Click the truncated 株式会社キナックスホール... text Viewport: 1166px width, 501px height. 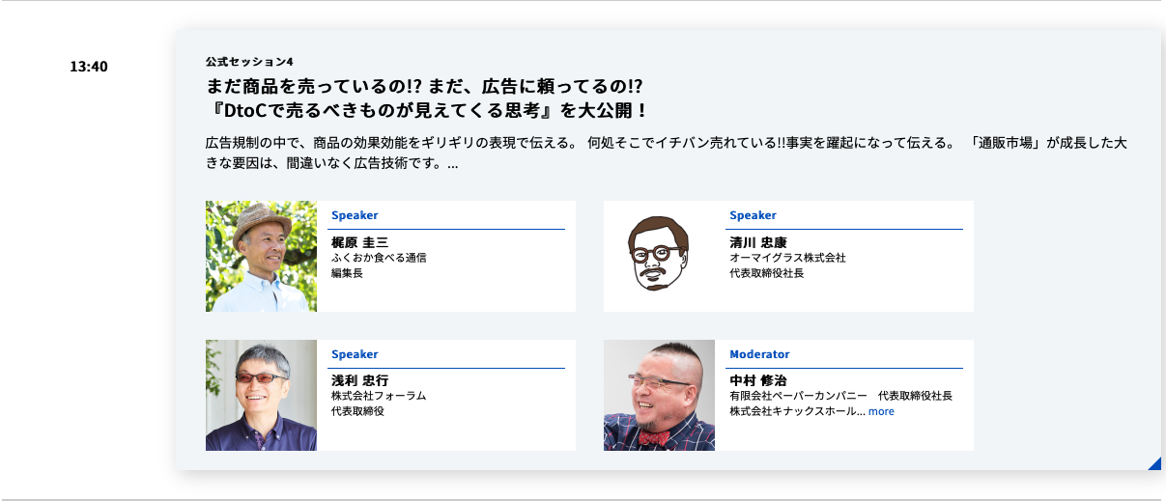[797, 411]
